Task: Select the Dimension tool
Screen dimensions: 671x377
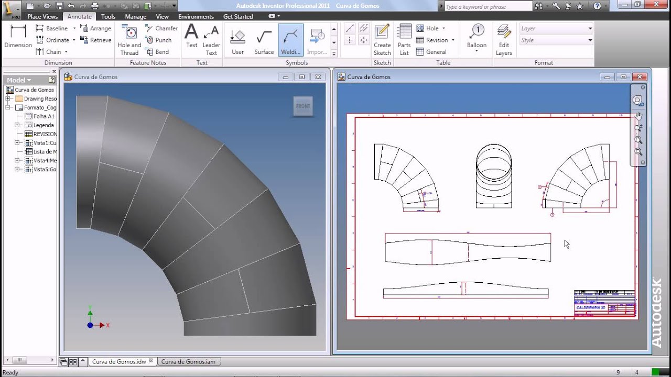Action: tap(18, 36)
